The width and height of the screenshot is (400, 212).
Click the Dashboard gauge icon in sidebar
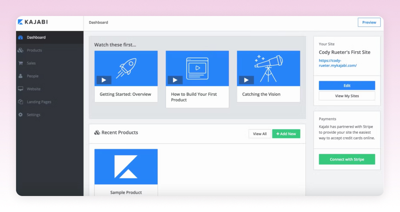(x=21, y=37)
